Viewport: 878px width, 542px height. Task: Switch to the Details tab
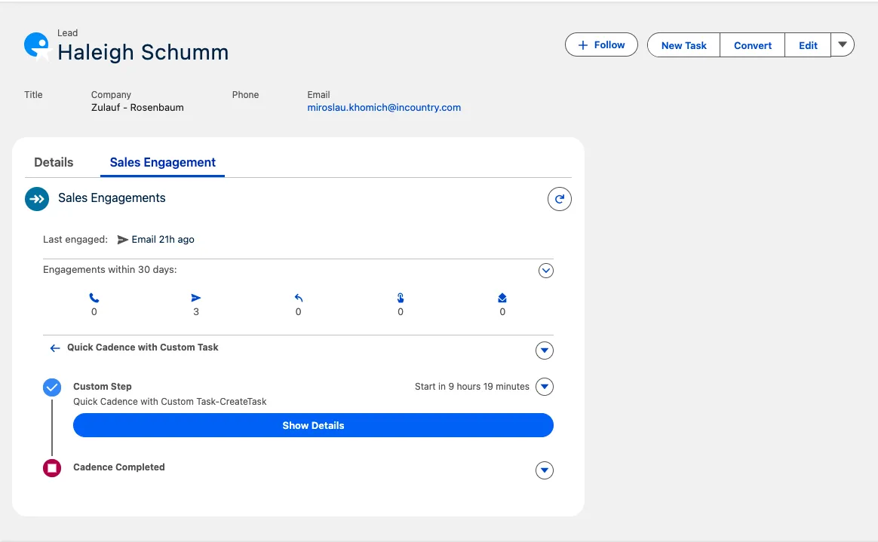coord(54,162)
